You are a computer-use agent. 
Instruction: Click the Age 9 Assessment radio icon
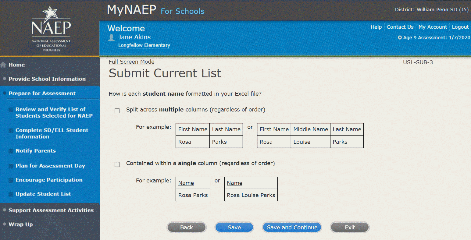pos(400,38)
